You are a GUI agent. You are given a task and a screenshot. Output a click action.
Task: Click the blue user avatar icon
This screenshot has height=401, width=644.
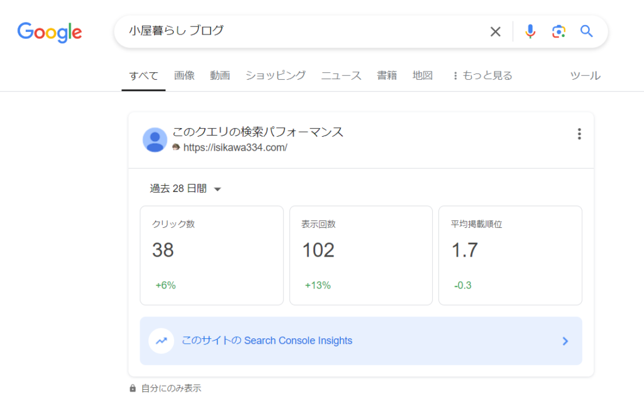tap(155, 140)
